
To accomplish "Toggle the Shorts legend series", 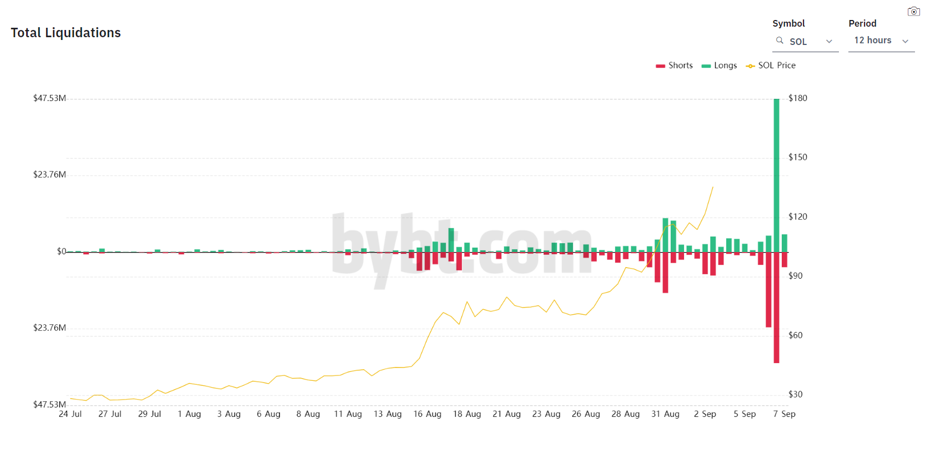I will pos(674,66).
